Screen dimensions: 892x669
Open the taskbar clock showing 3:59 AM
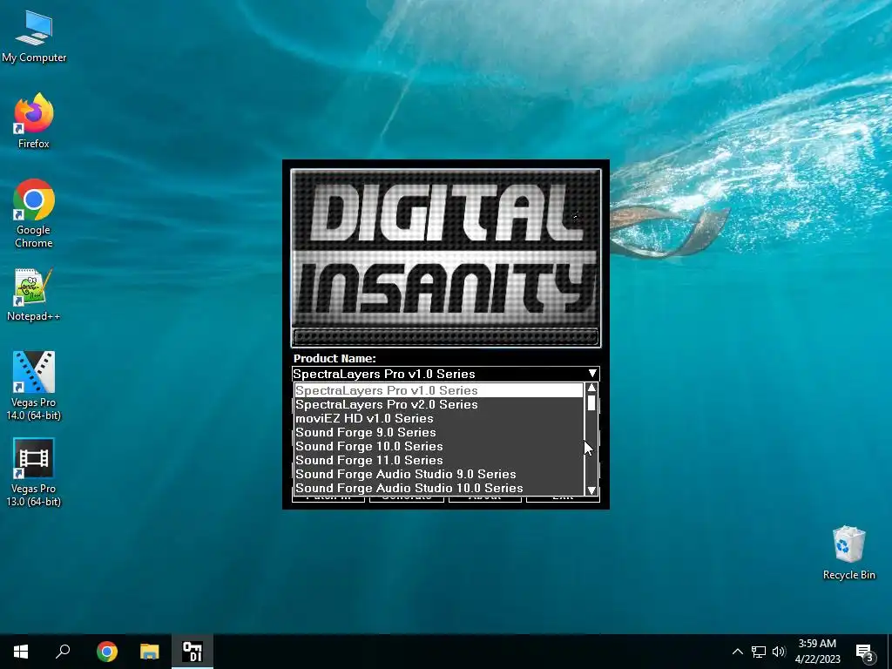pos(817,652)
